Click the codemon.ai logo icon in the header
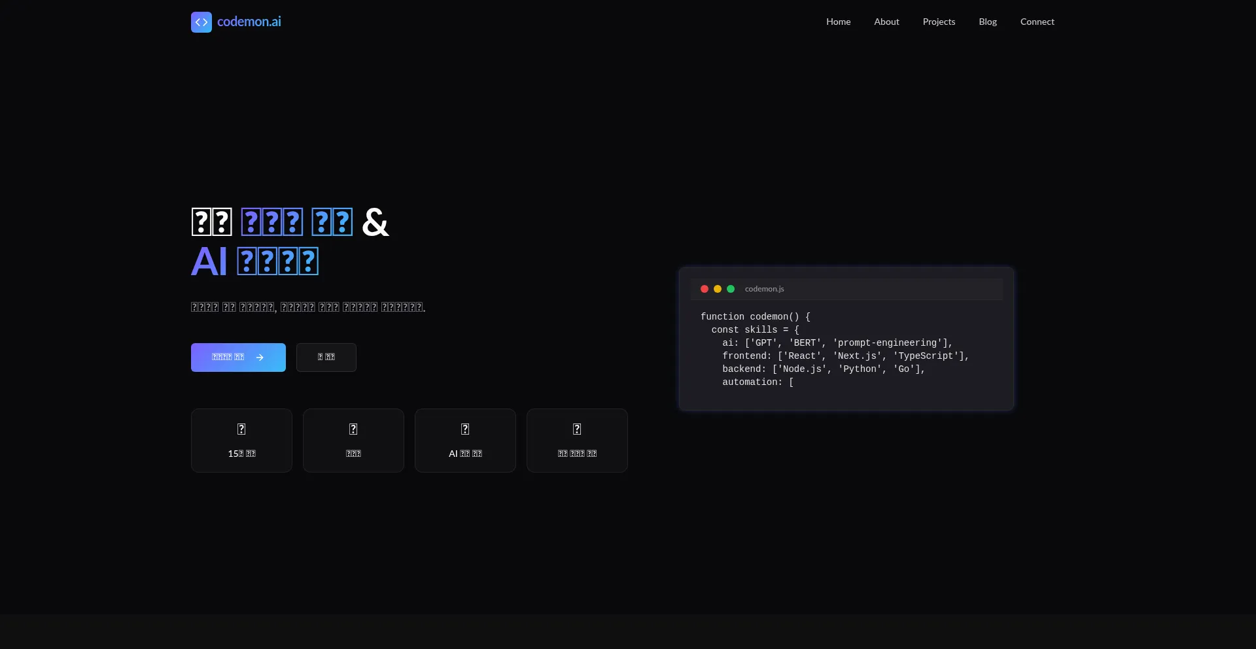Screen dimensions: 1256x649 point(201,22)
